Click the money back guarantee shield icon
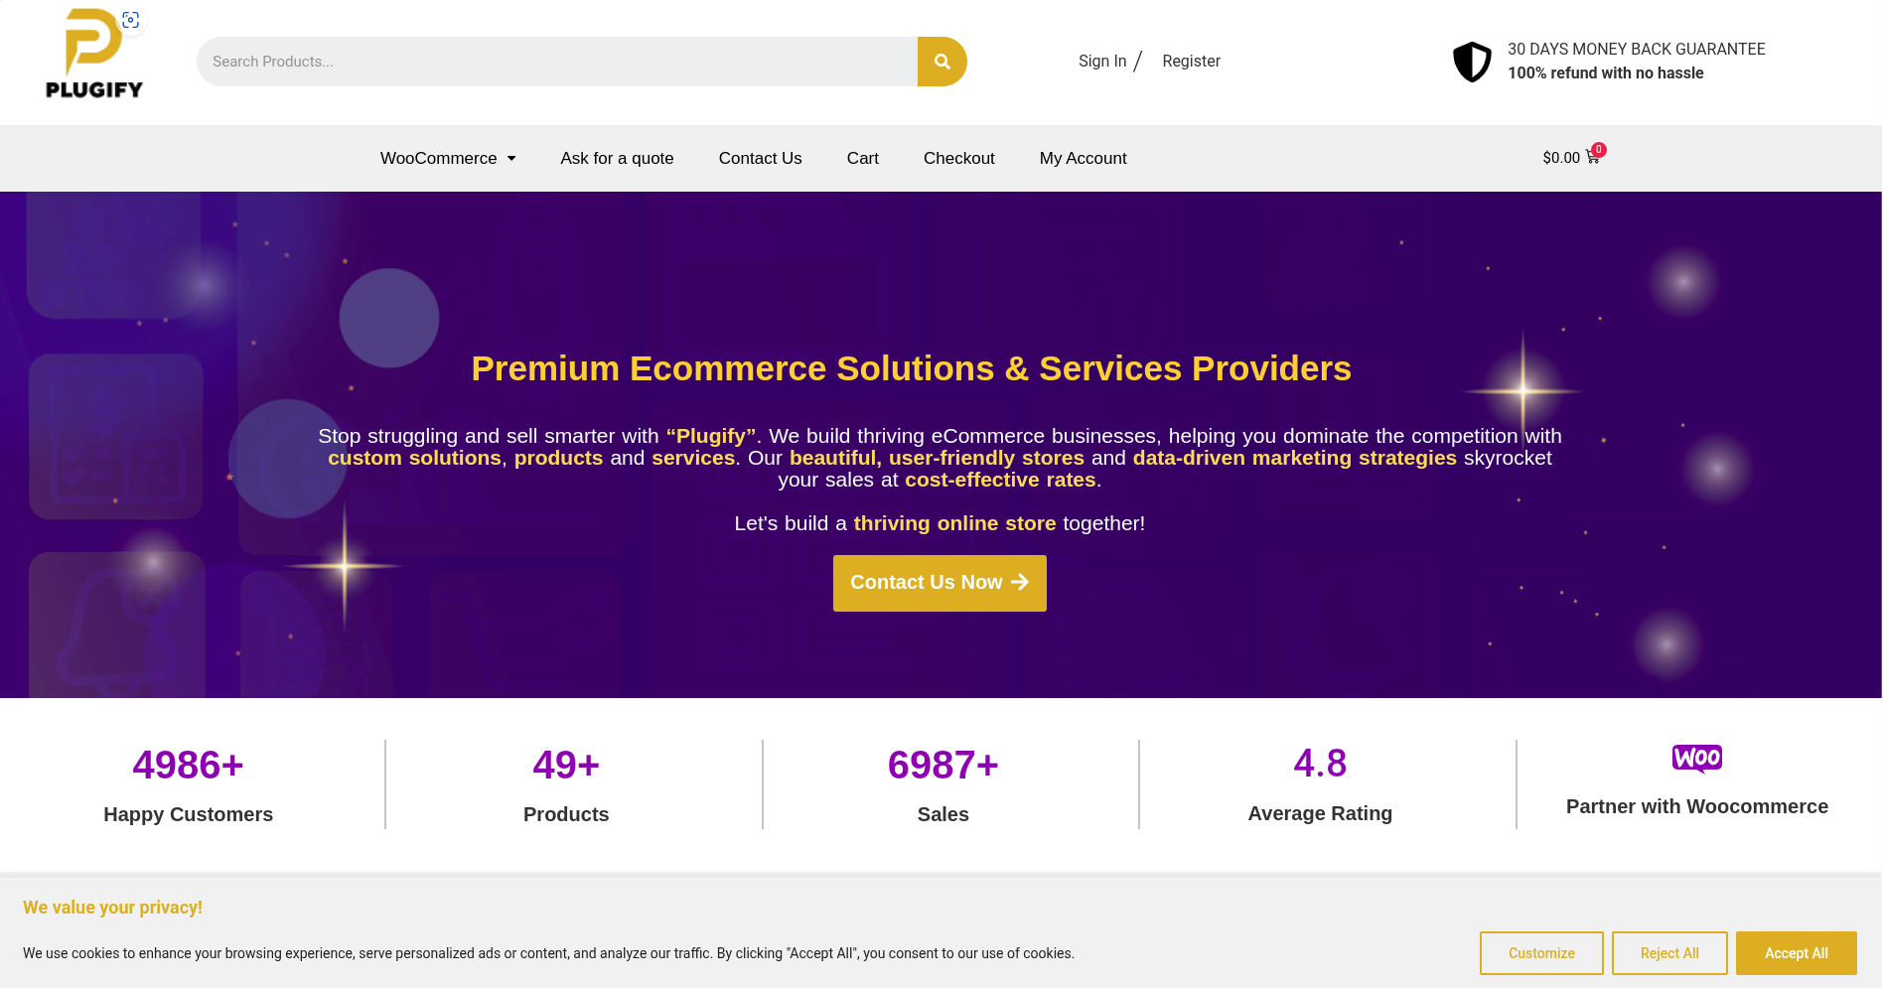The height and width of the screenshot is (988, 1883). 1471,61
